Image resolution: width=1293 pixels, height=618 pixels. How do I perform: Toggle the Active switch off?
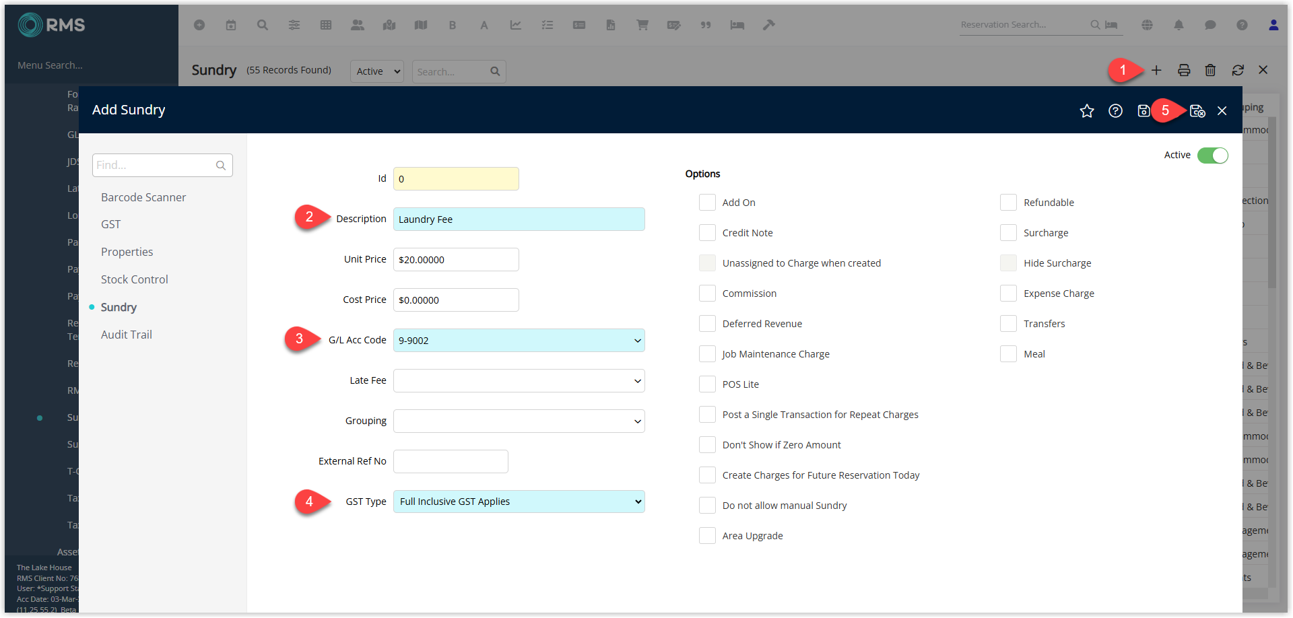click(x=1213, y=156)
